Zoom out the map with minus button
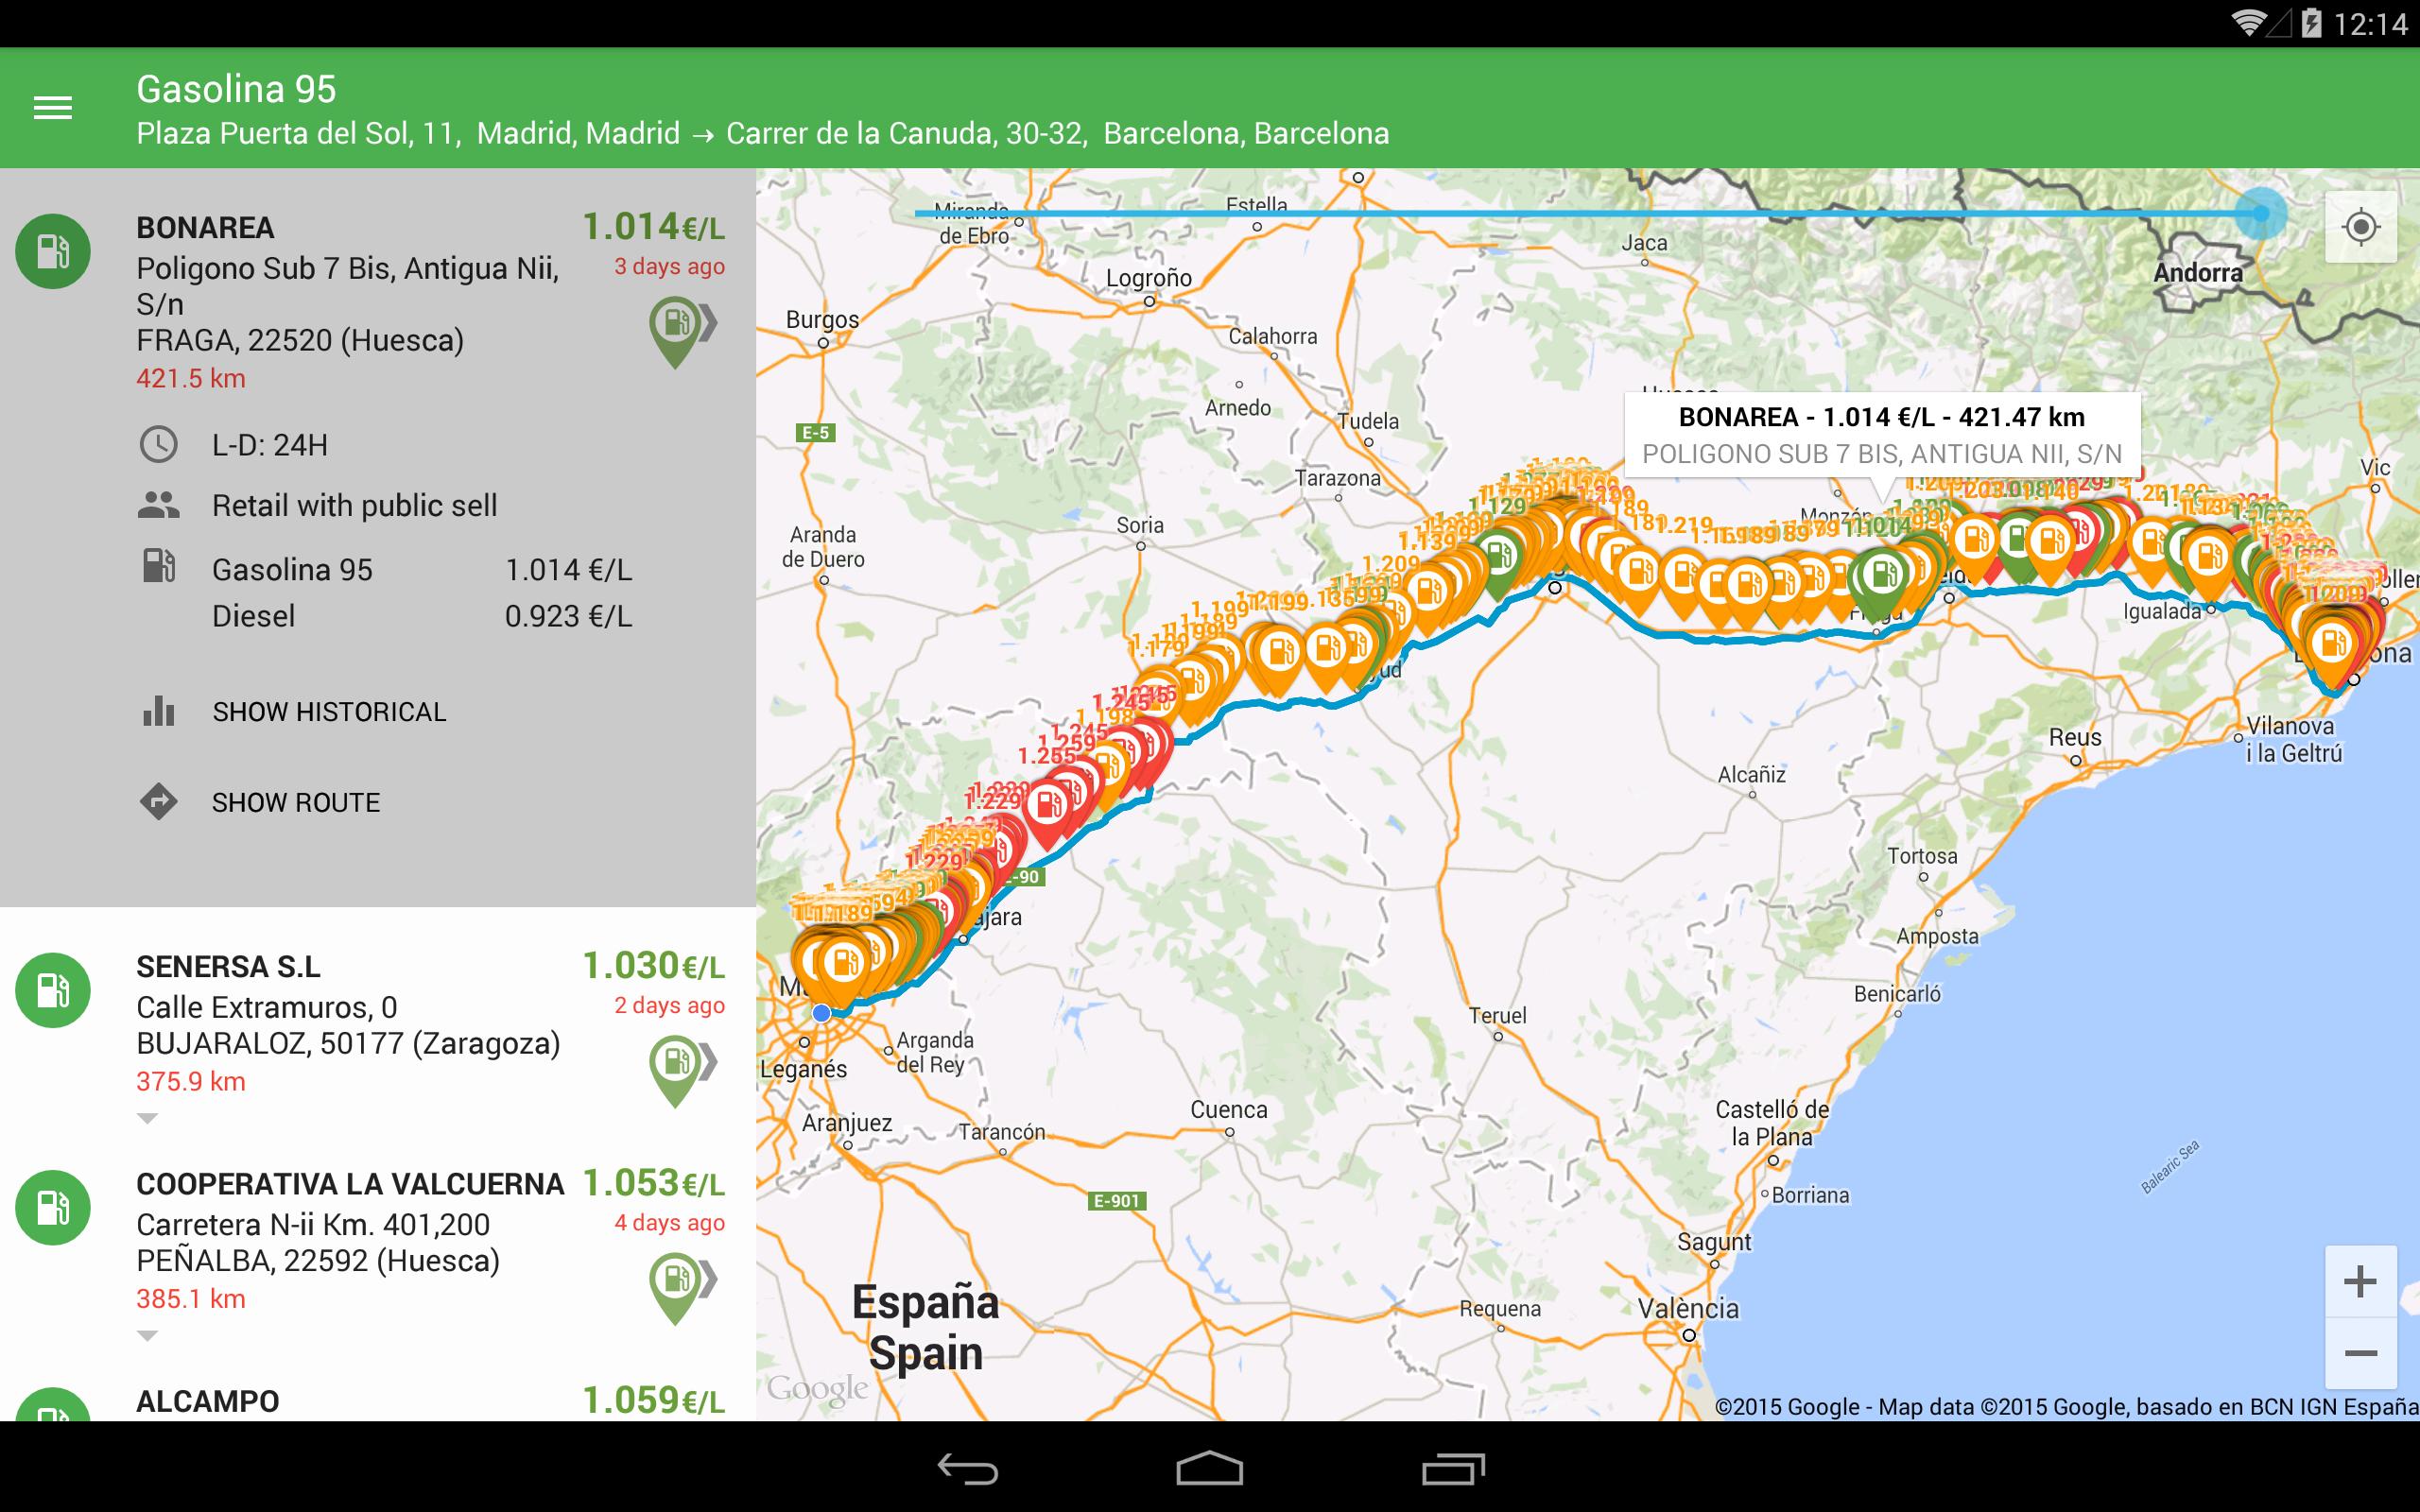This screenshot has width=2420, height=1512. pyautogui.click(x=2360, y=1353)
